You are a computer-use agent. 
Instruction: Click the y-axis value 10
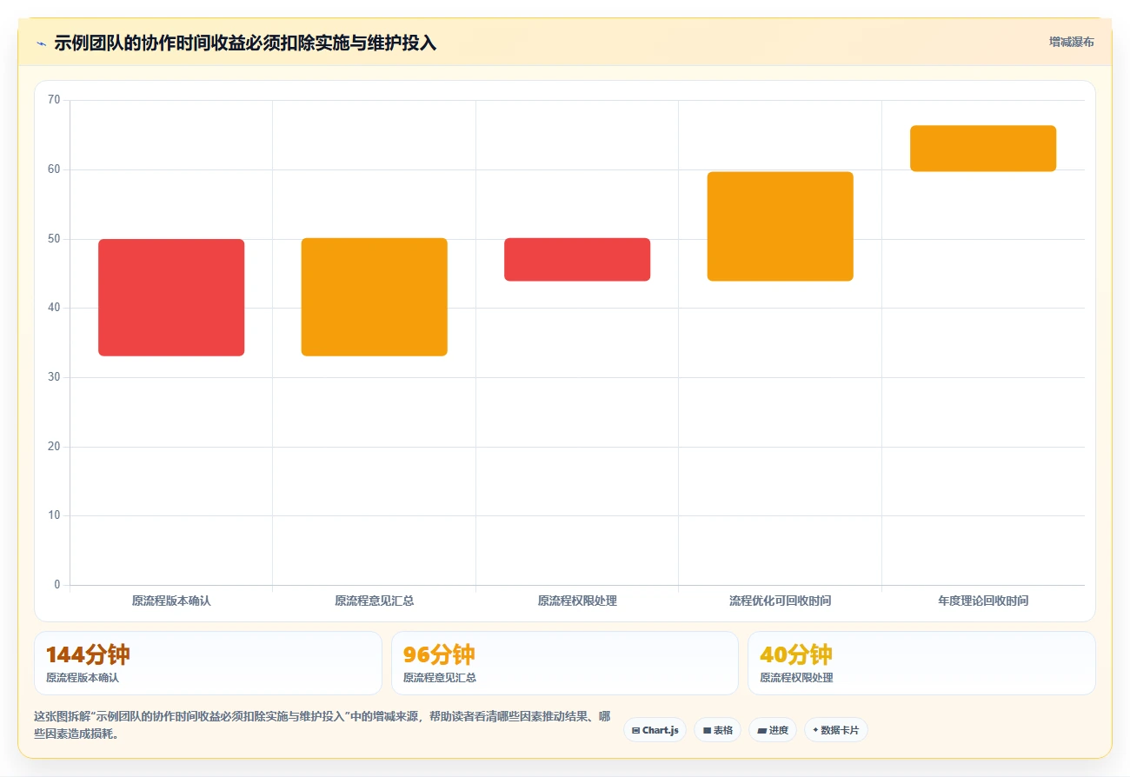[54, 515]
